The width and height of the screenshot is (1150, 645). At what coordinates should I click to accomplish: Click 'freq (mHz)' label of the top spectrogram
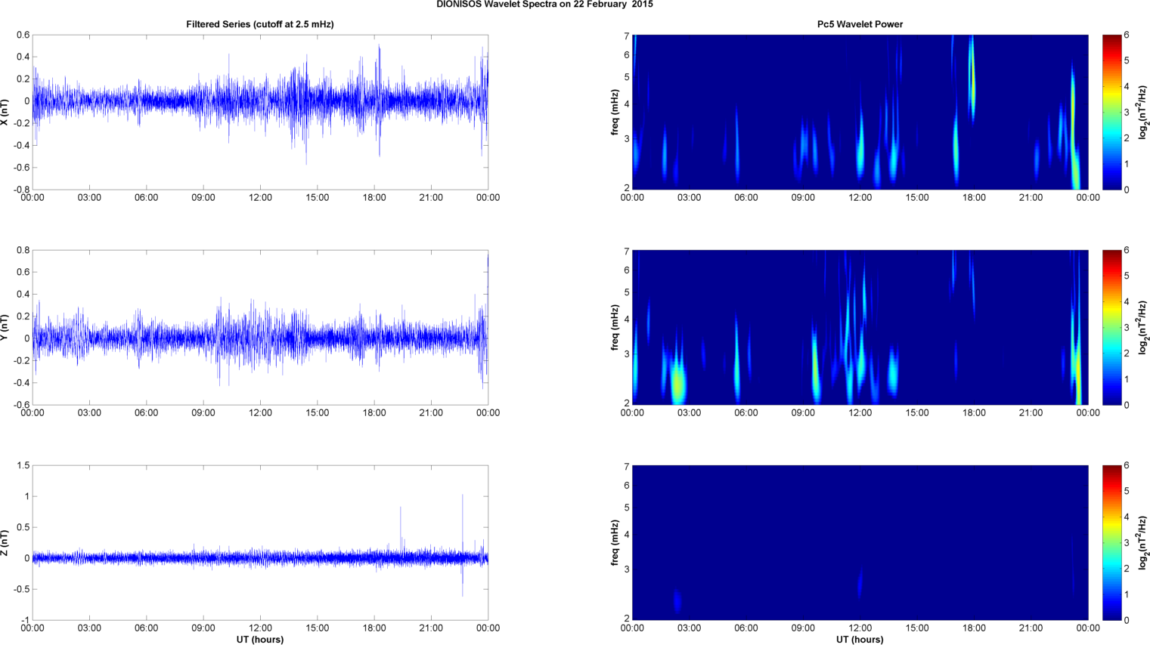point(615,112)
